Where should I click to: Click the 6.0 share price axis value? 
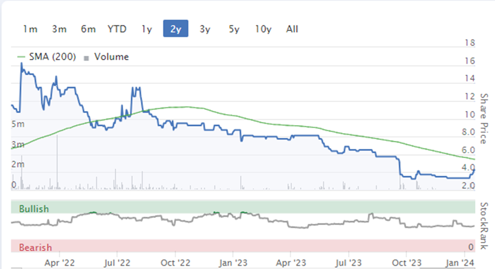click(x=469, y=150)
